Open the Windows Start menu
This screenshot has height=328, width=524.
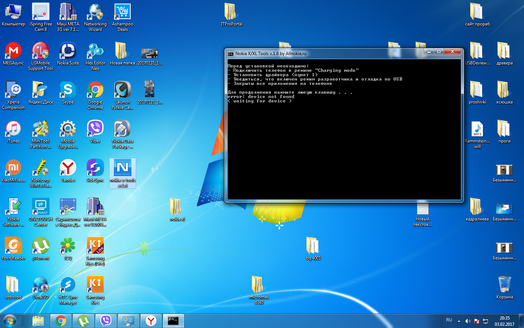(x=10, y=321)
